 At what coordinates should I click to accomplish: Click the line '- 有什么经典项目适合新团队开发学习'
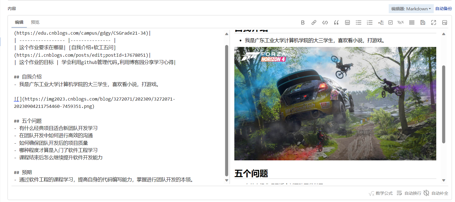[x=56, y=128]
